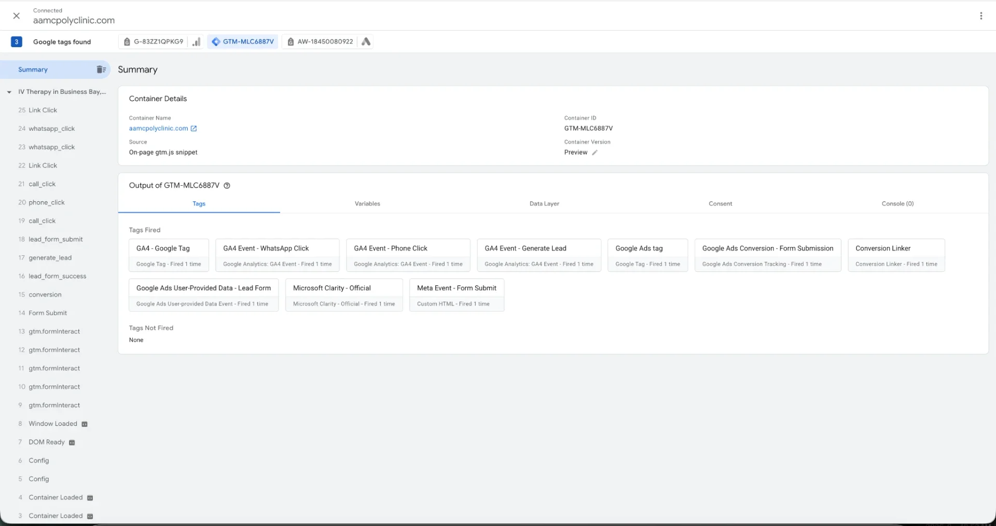Click the Google Ads logo icon
The width and height of the screenshot is (996, 526).
[x=366, y=42]
